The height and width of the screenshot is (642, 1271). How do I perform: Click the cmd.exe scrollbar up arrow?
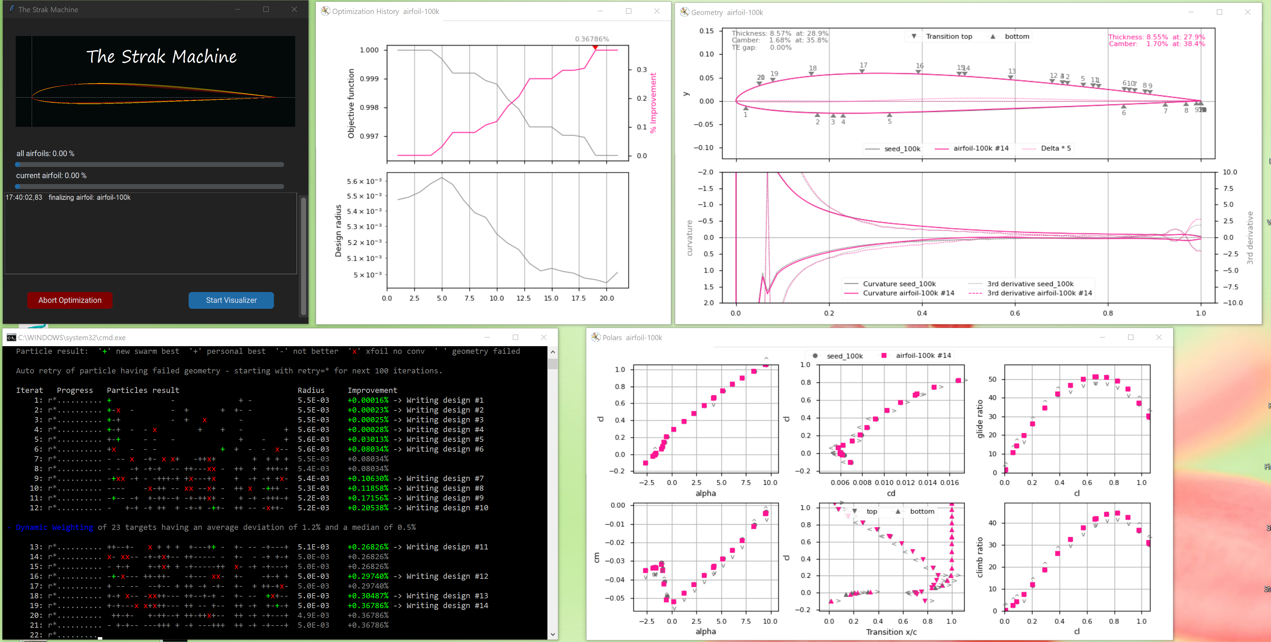pyautogui.click(x=553, y=351)
